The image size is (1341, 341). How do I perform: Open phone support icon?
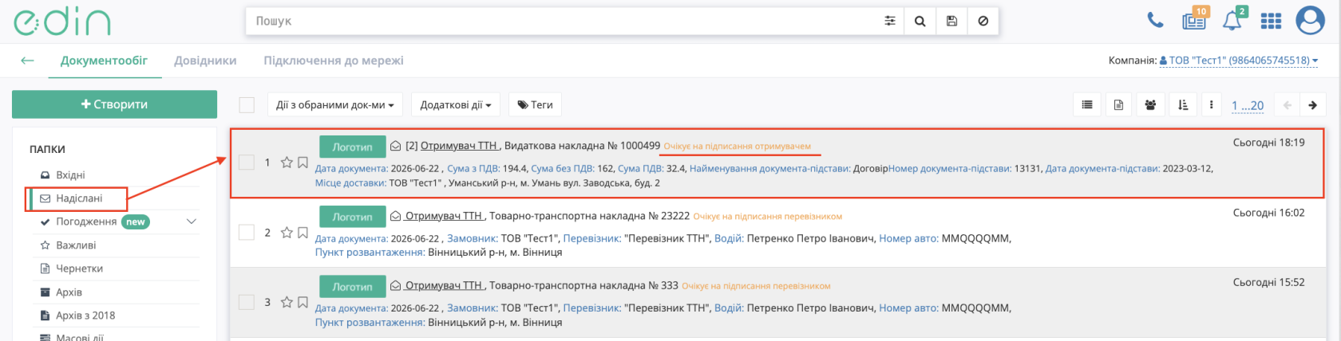click(x=1155, y=21)
